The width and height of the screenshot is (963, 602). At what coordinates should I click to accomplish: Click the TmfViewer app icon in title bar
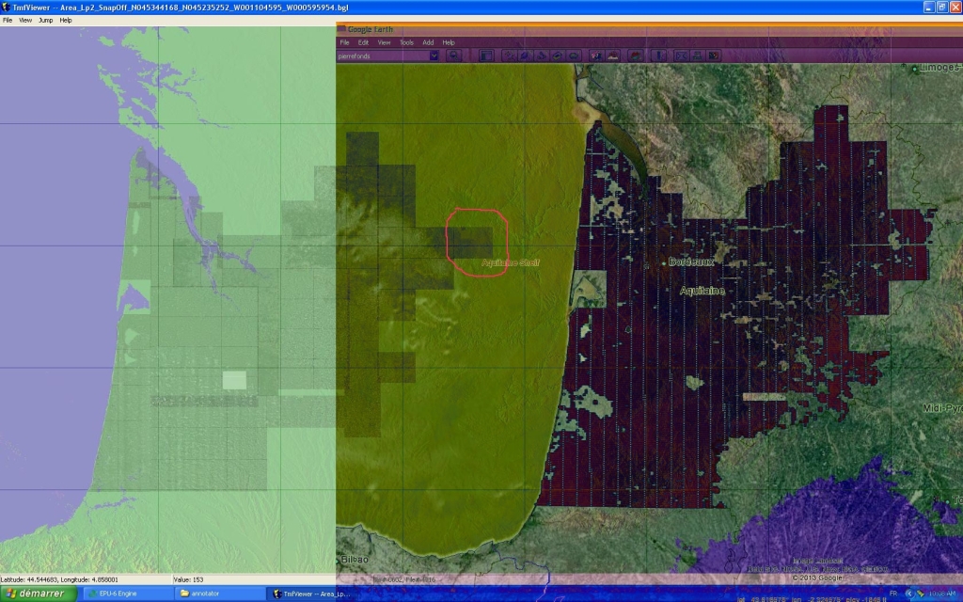(x=6, y=8)
